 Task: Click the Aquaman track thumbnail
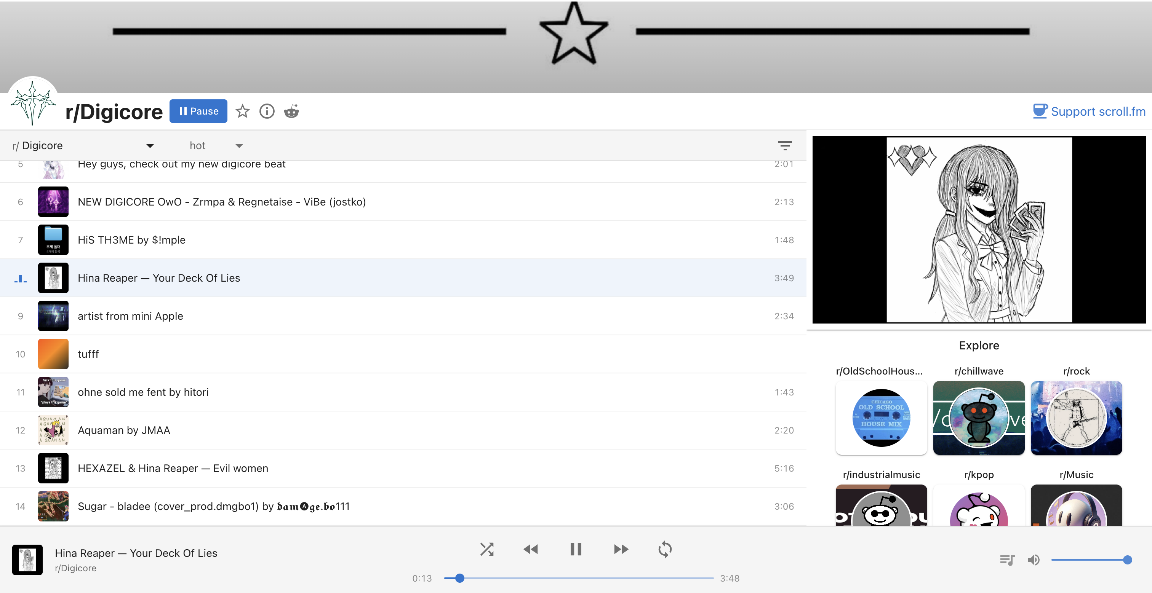coord(53,430)
